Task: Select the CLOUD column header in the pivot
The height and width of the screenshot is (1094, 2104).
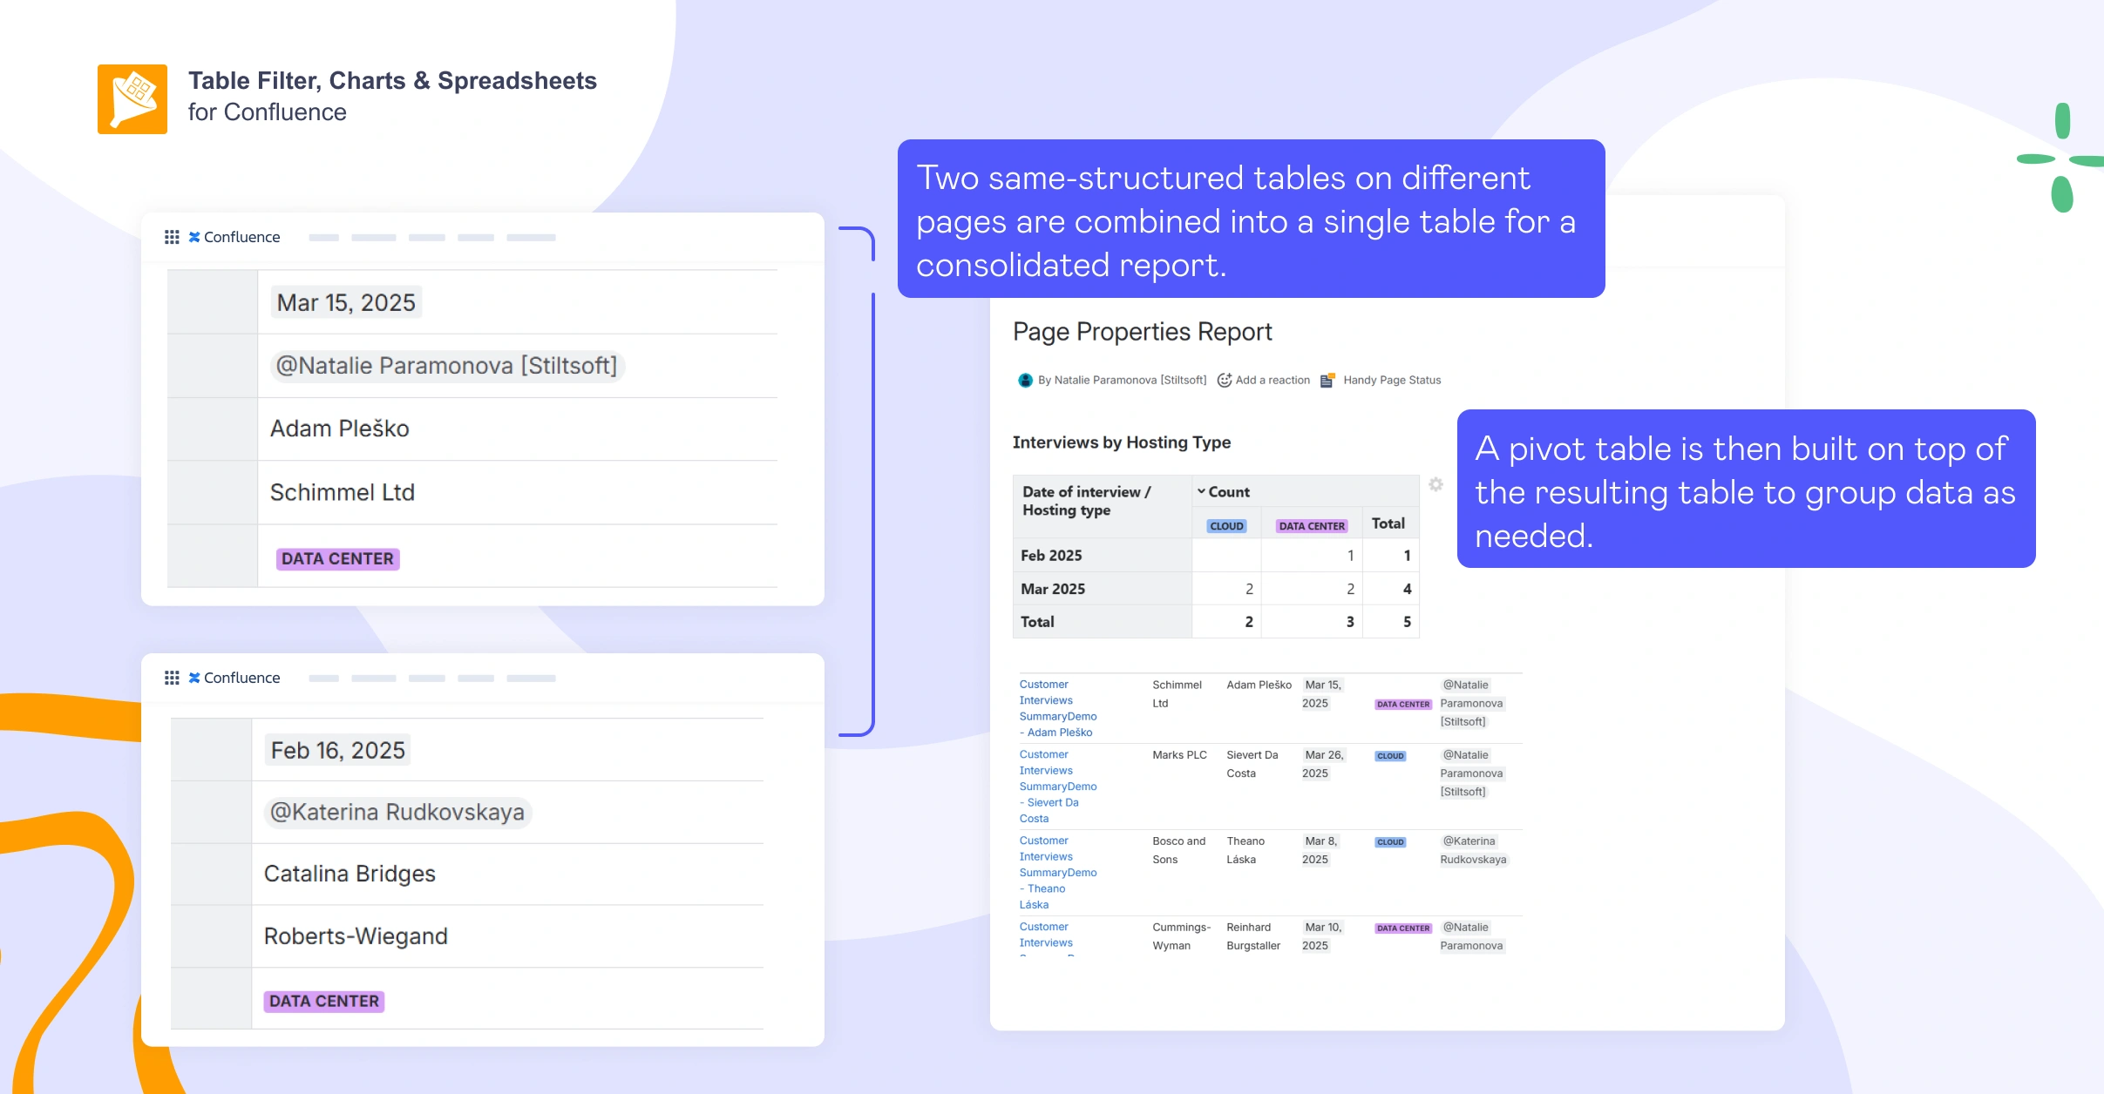Action: [x=1226, y=524]
